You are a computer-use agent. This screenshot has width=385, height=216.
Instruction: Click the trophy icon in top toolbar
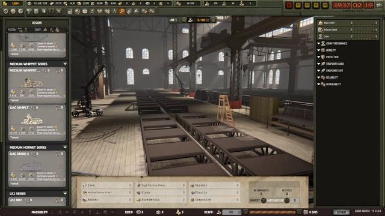point(29,11)
